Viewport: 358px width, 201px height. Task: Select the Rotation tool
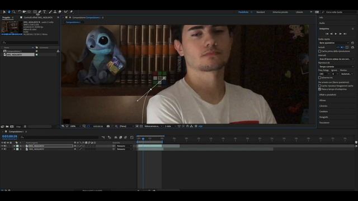[20, 12]
